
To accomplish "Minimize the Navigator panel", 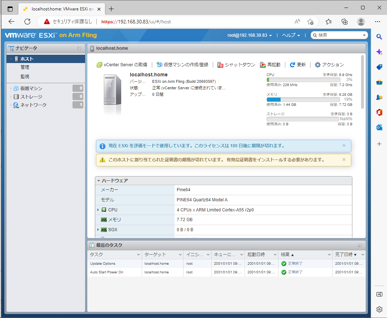I will (x=79, y=48).
